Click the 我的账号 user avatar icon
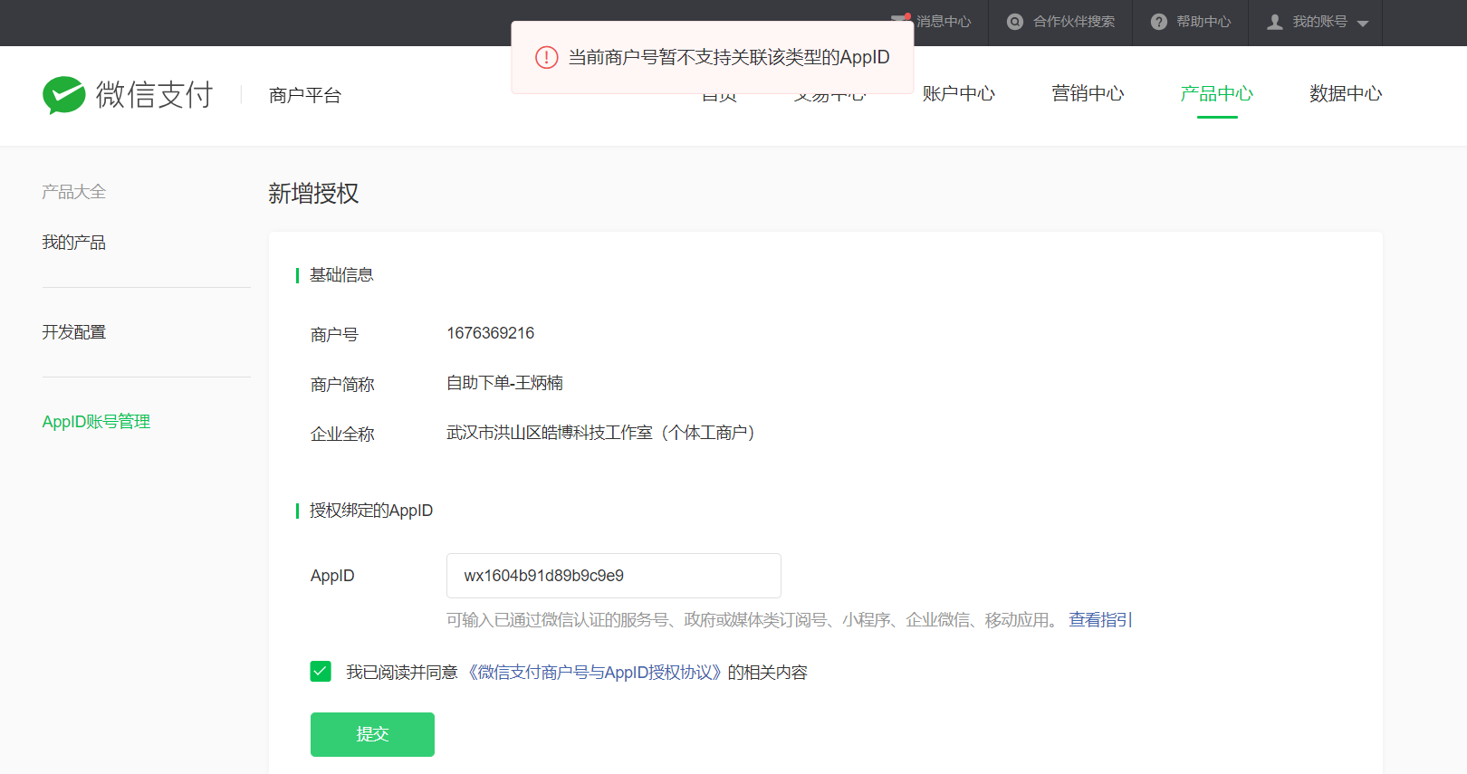The width and height of the screenshot is (1467, 774). coord(1275,22)
